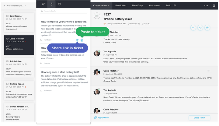Click ticket title zPhone battery issue

pyautogui.click(x=118, y=19)
